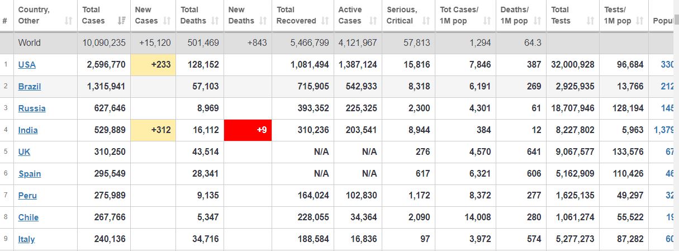Open the Brazil country link
The image size is (679, 251).
tap(30, 87)
